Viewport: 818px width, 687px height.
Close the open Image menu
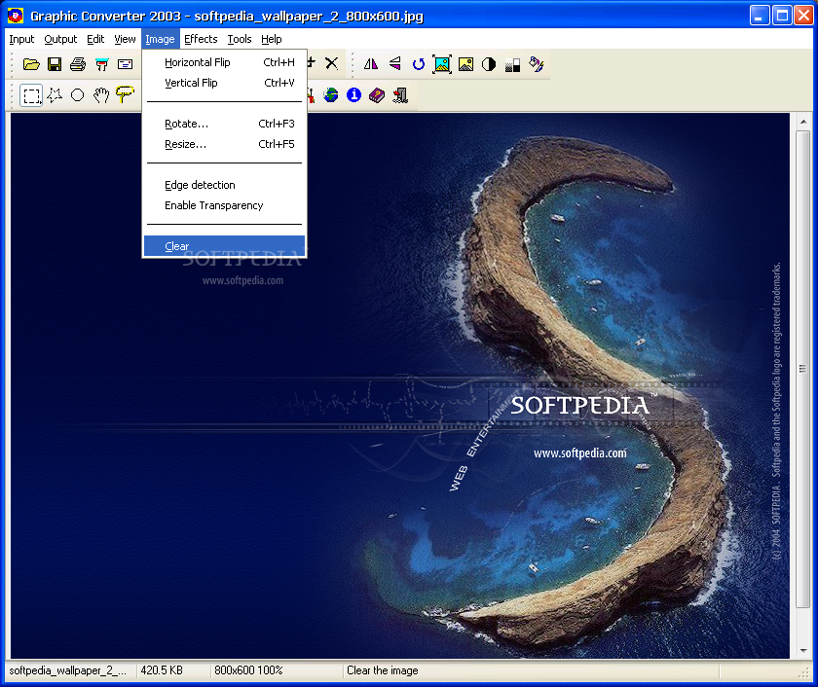tap(160, 39)
